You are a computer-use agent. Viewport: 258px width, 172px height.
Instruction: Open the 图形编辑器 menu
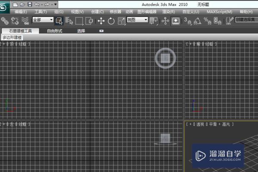(147, 12)
